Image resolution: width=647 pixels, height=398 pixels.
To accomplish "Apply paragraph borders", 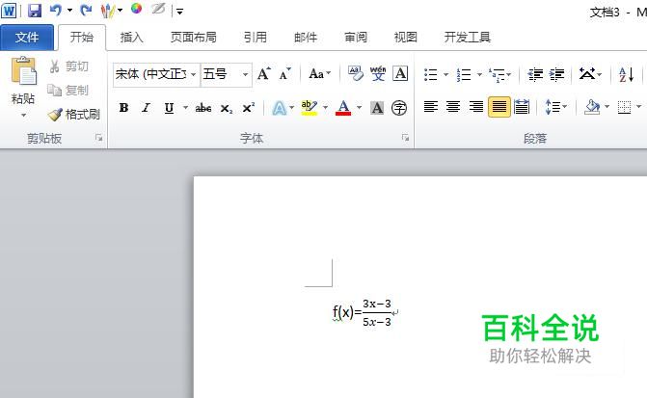I will 624,107.
